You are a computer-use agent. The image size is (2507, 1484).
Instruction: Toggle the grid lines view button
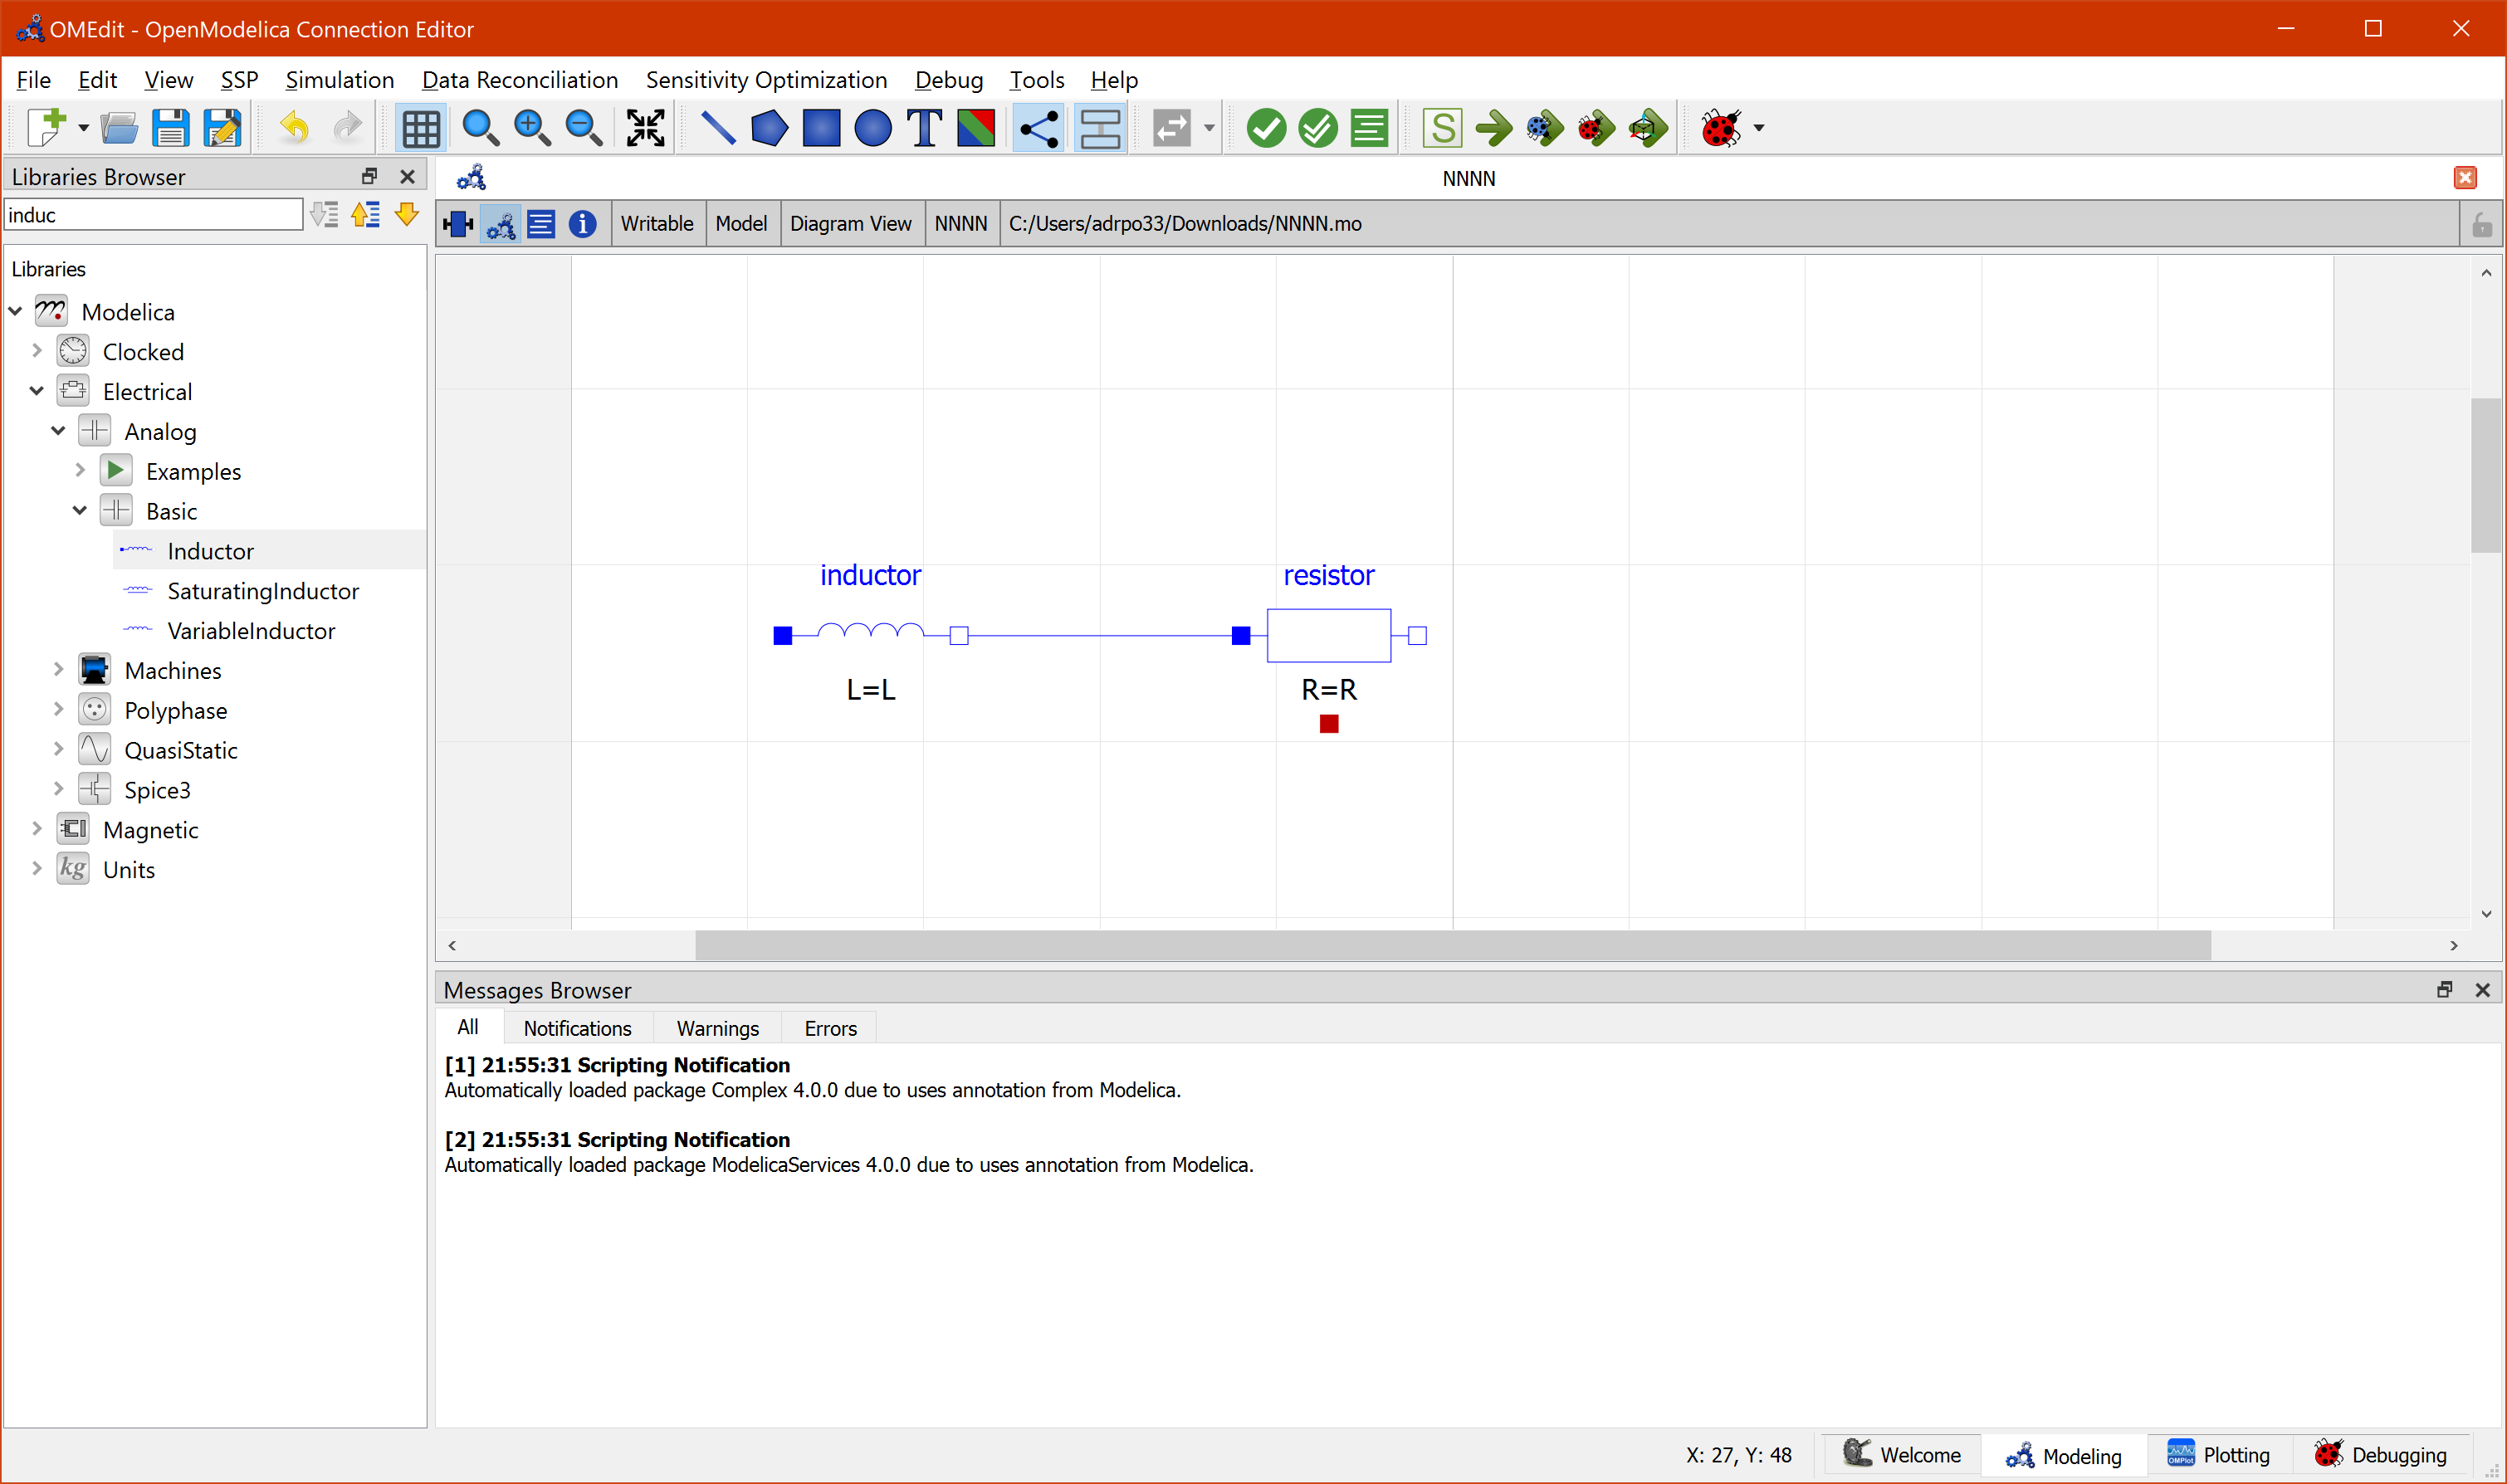[420, 128]
